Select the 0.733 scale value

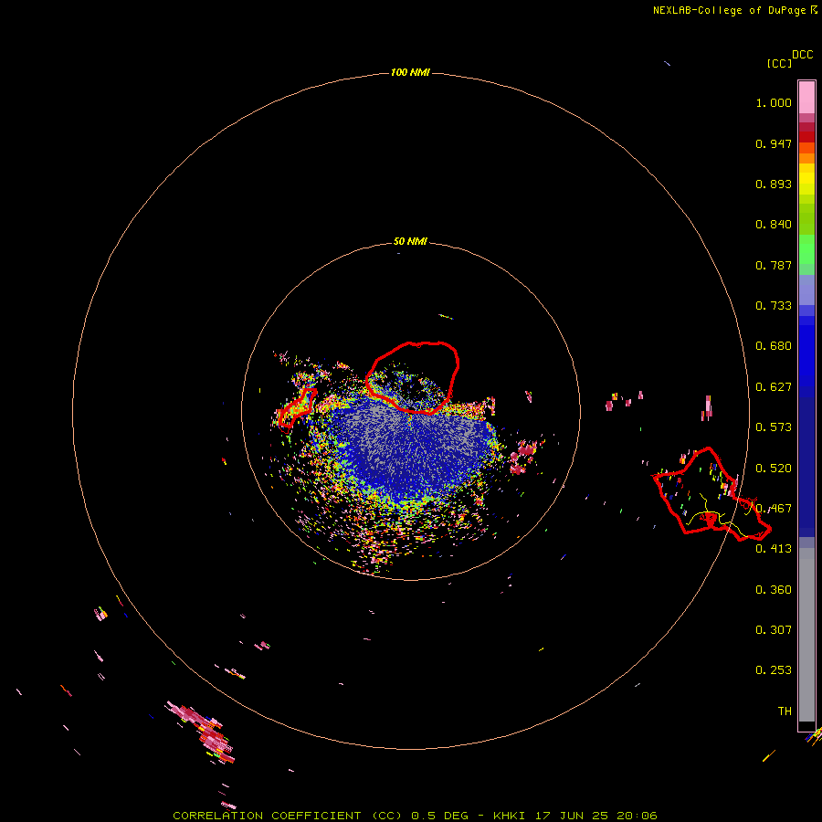coord(774,306)
